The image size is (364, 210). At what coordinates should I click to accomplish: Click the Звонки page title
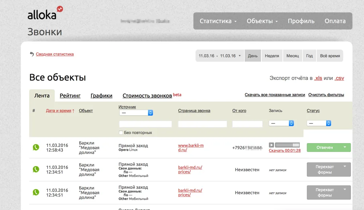tap(45, 32)
